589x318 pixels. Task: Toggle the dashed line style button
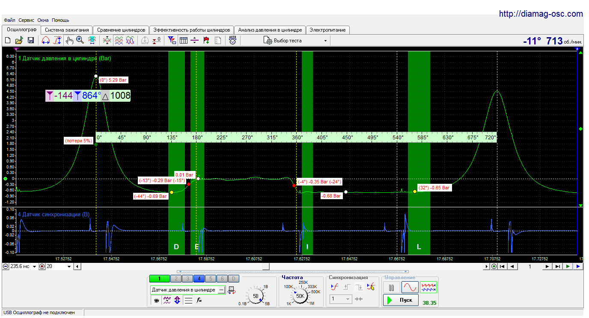[188, 300]
